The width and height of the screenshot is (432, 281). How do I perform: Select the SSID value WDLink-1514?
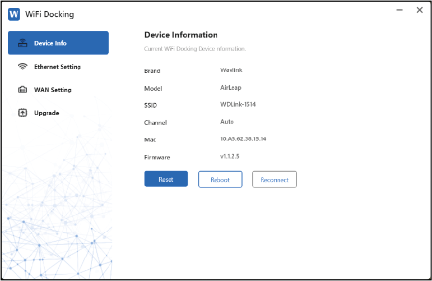point(238,104)
